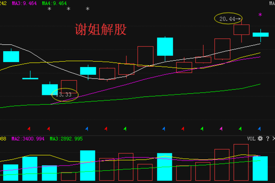Click the MA3:9.464 indicator label
Viewport: 275px width, 183px height.
tap(24, 3)
